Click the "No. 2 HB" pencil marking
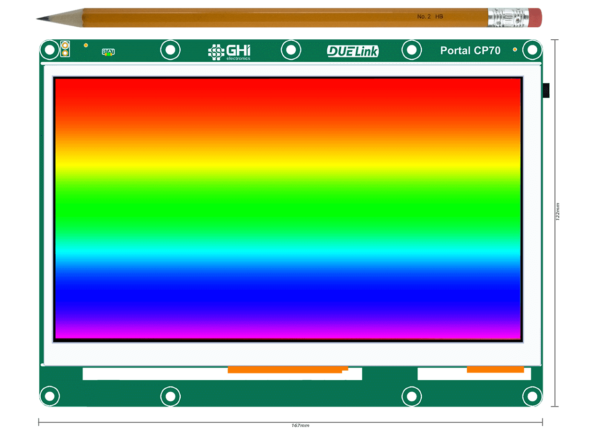The width and height of the screenshot is (589, 431). point(430,17)
